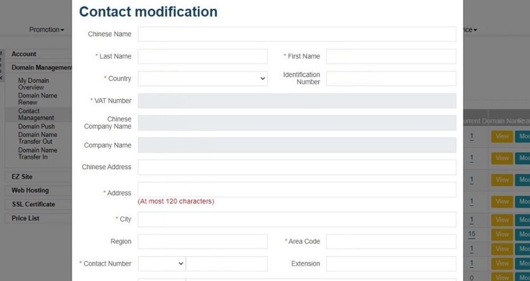Click the Identification Number field
The height and width of the screenshot is (281, 530).
391,78
